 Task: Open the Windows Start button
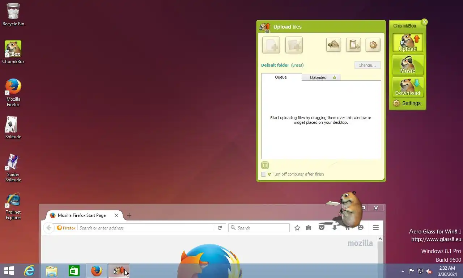(x=9, y=271)
